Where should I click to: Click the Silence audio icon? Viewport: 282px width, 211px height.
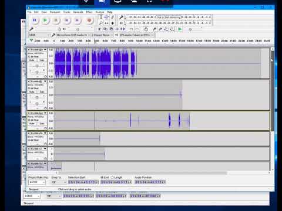pos(123,29)
